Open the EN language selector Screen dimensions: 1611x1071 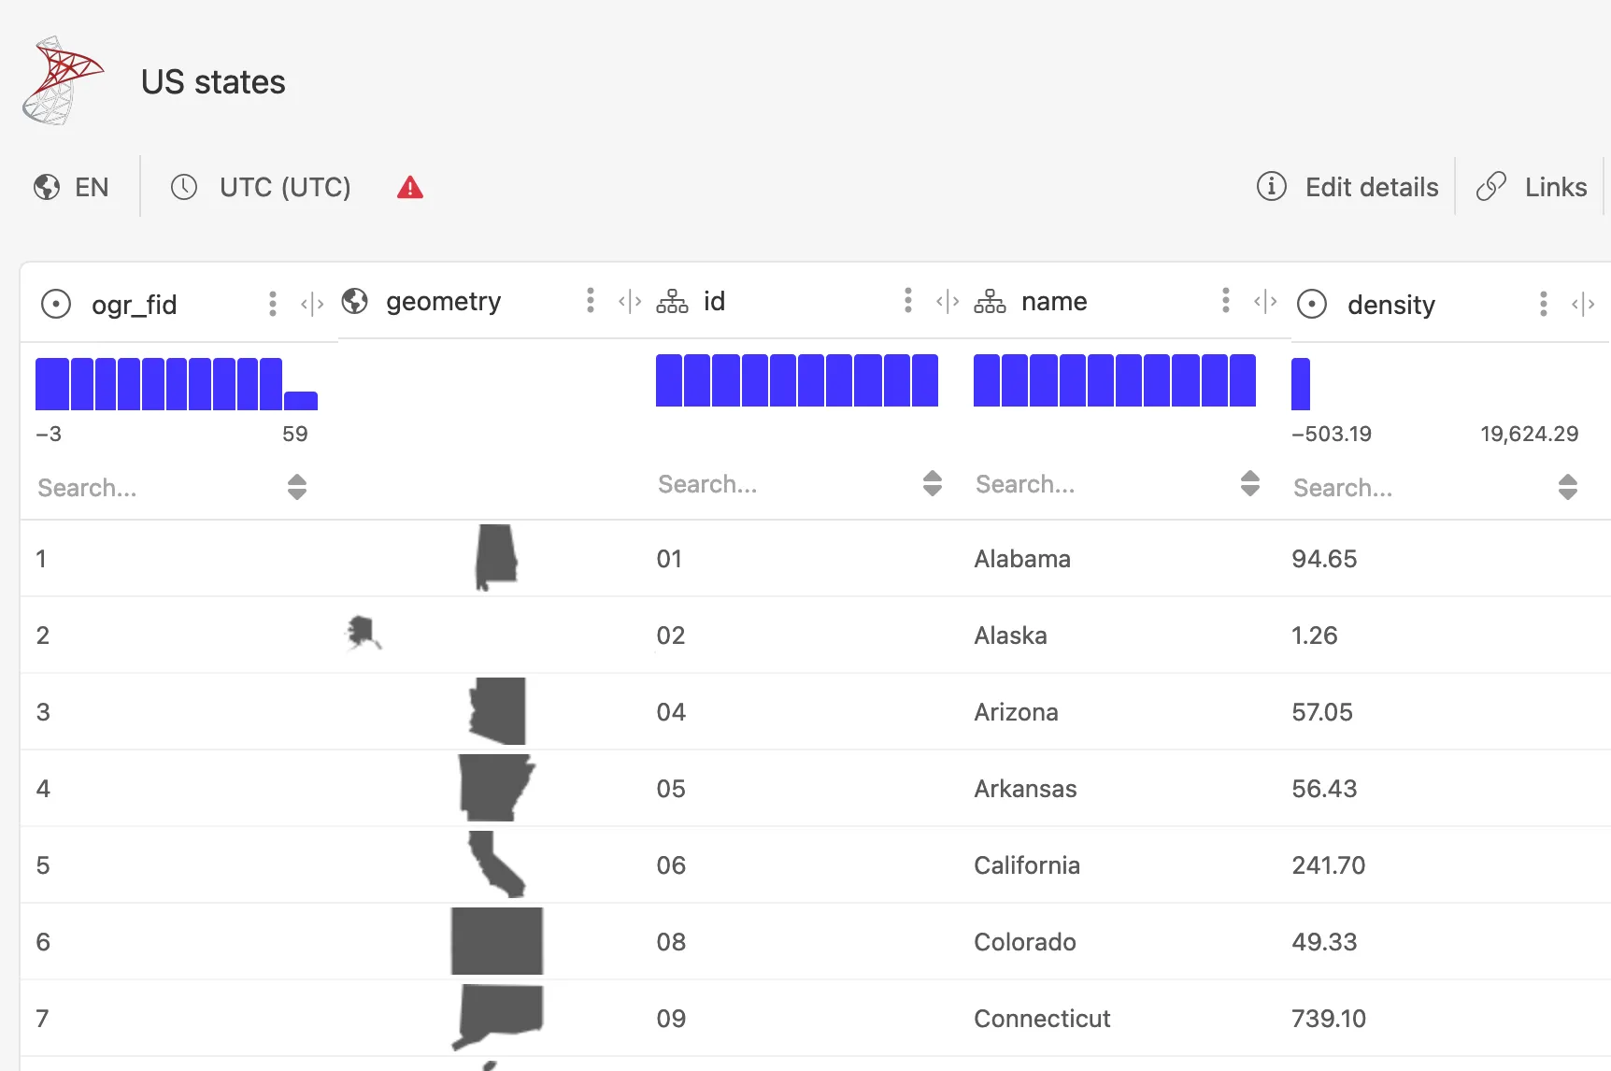(72, 187)
